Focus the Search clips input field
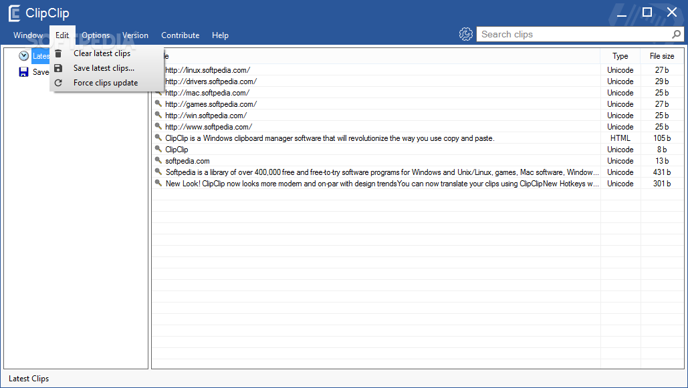Image resolution: width=688 pixels, height=388 pixels. [x=575, y=34]
